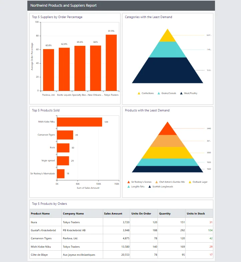Click the teal Grains/Cereals pyramid segment
The image size is (241, 262).
tap(168, 50)
